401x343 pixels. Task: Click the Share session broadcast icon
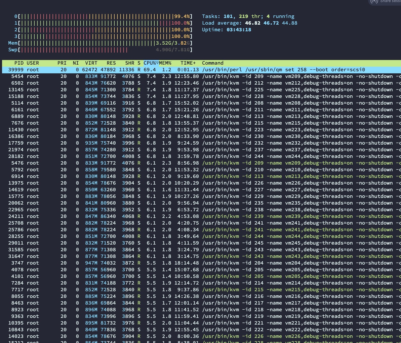tap(374, 1)
